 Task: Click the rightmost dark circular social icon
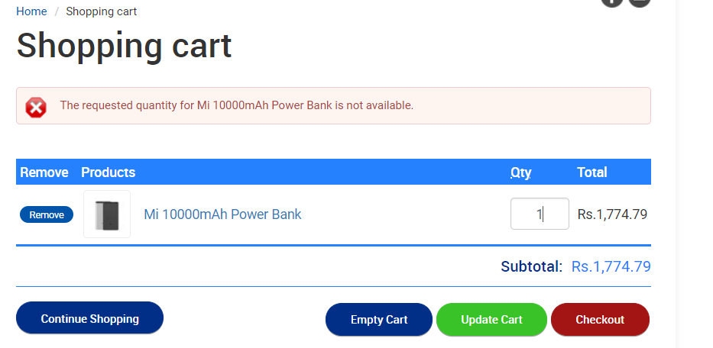click(x=640, y=2)
